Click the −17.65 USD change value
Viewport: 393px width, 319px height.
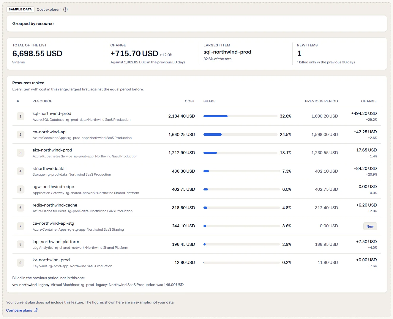pos(365,150)
